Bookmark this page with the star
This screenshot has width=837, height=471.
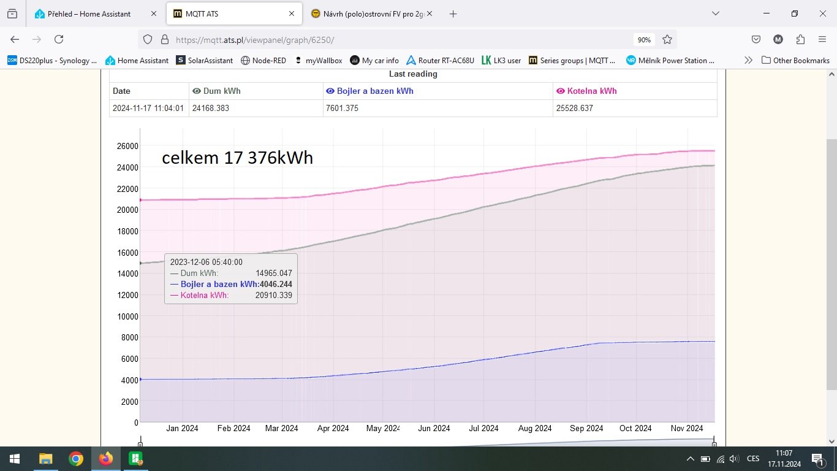tap(667, 39)
